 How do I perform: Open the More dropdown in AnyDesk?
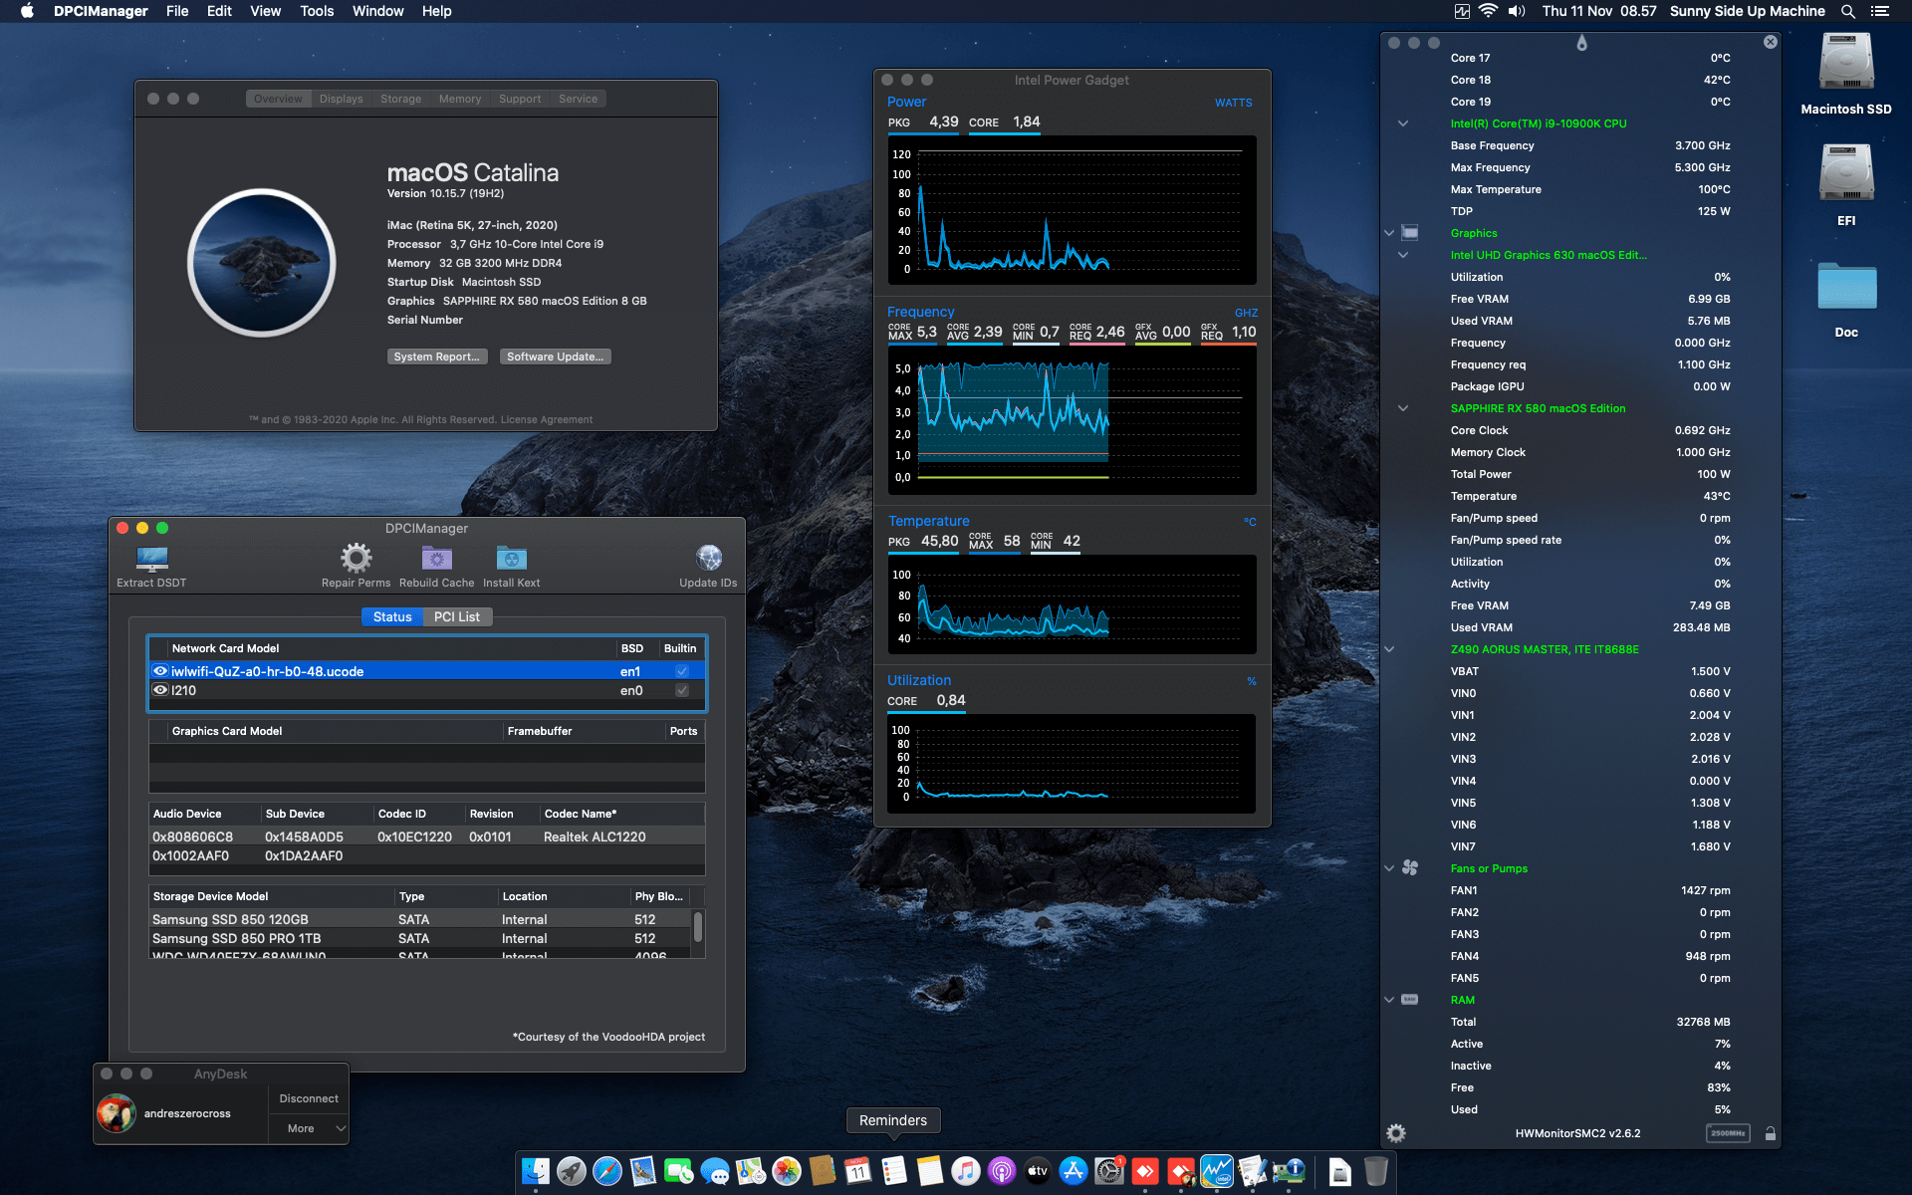(309, 1128)
